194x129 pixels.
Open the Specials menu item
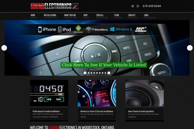(x=100, y=15)
